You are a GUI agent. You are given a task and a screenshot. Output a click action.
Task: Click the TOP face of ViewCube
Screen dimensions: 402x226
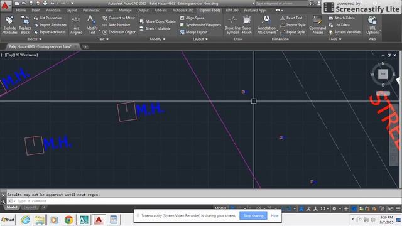(x=383, y=74)
